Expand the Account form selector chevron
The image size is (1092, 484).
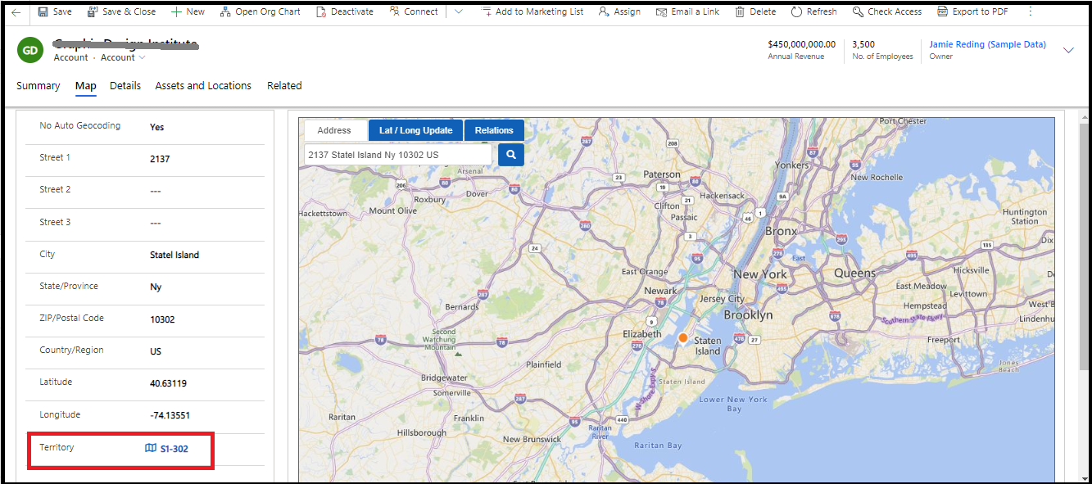click(143, 57)
